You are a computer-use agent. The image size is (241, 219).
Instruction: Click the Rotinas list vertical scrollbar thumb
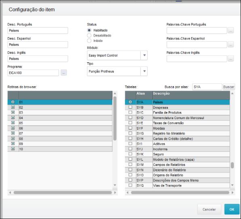(x=115, y=118)
